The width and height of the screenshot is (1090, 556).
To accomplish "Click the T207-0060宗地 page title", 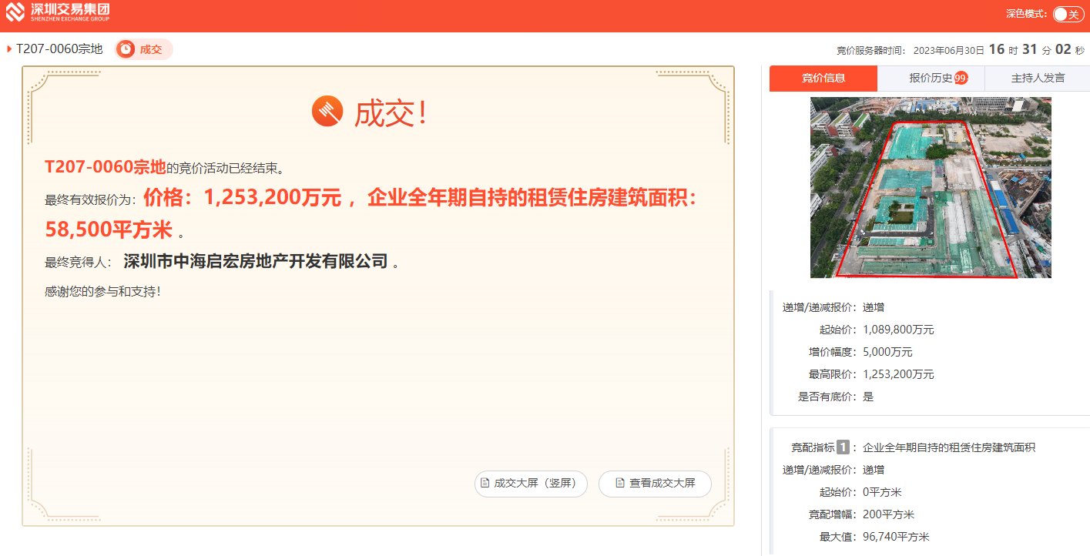I will tap(59, 49).
